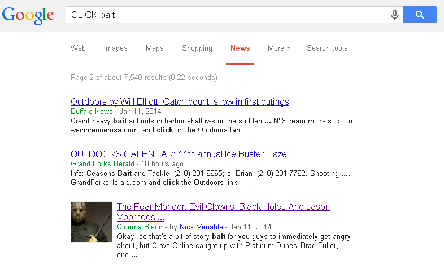The width and height of the screenshot is (444, 274).
Task: Open Search tools options
Action: tap(327, 48)
